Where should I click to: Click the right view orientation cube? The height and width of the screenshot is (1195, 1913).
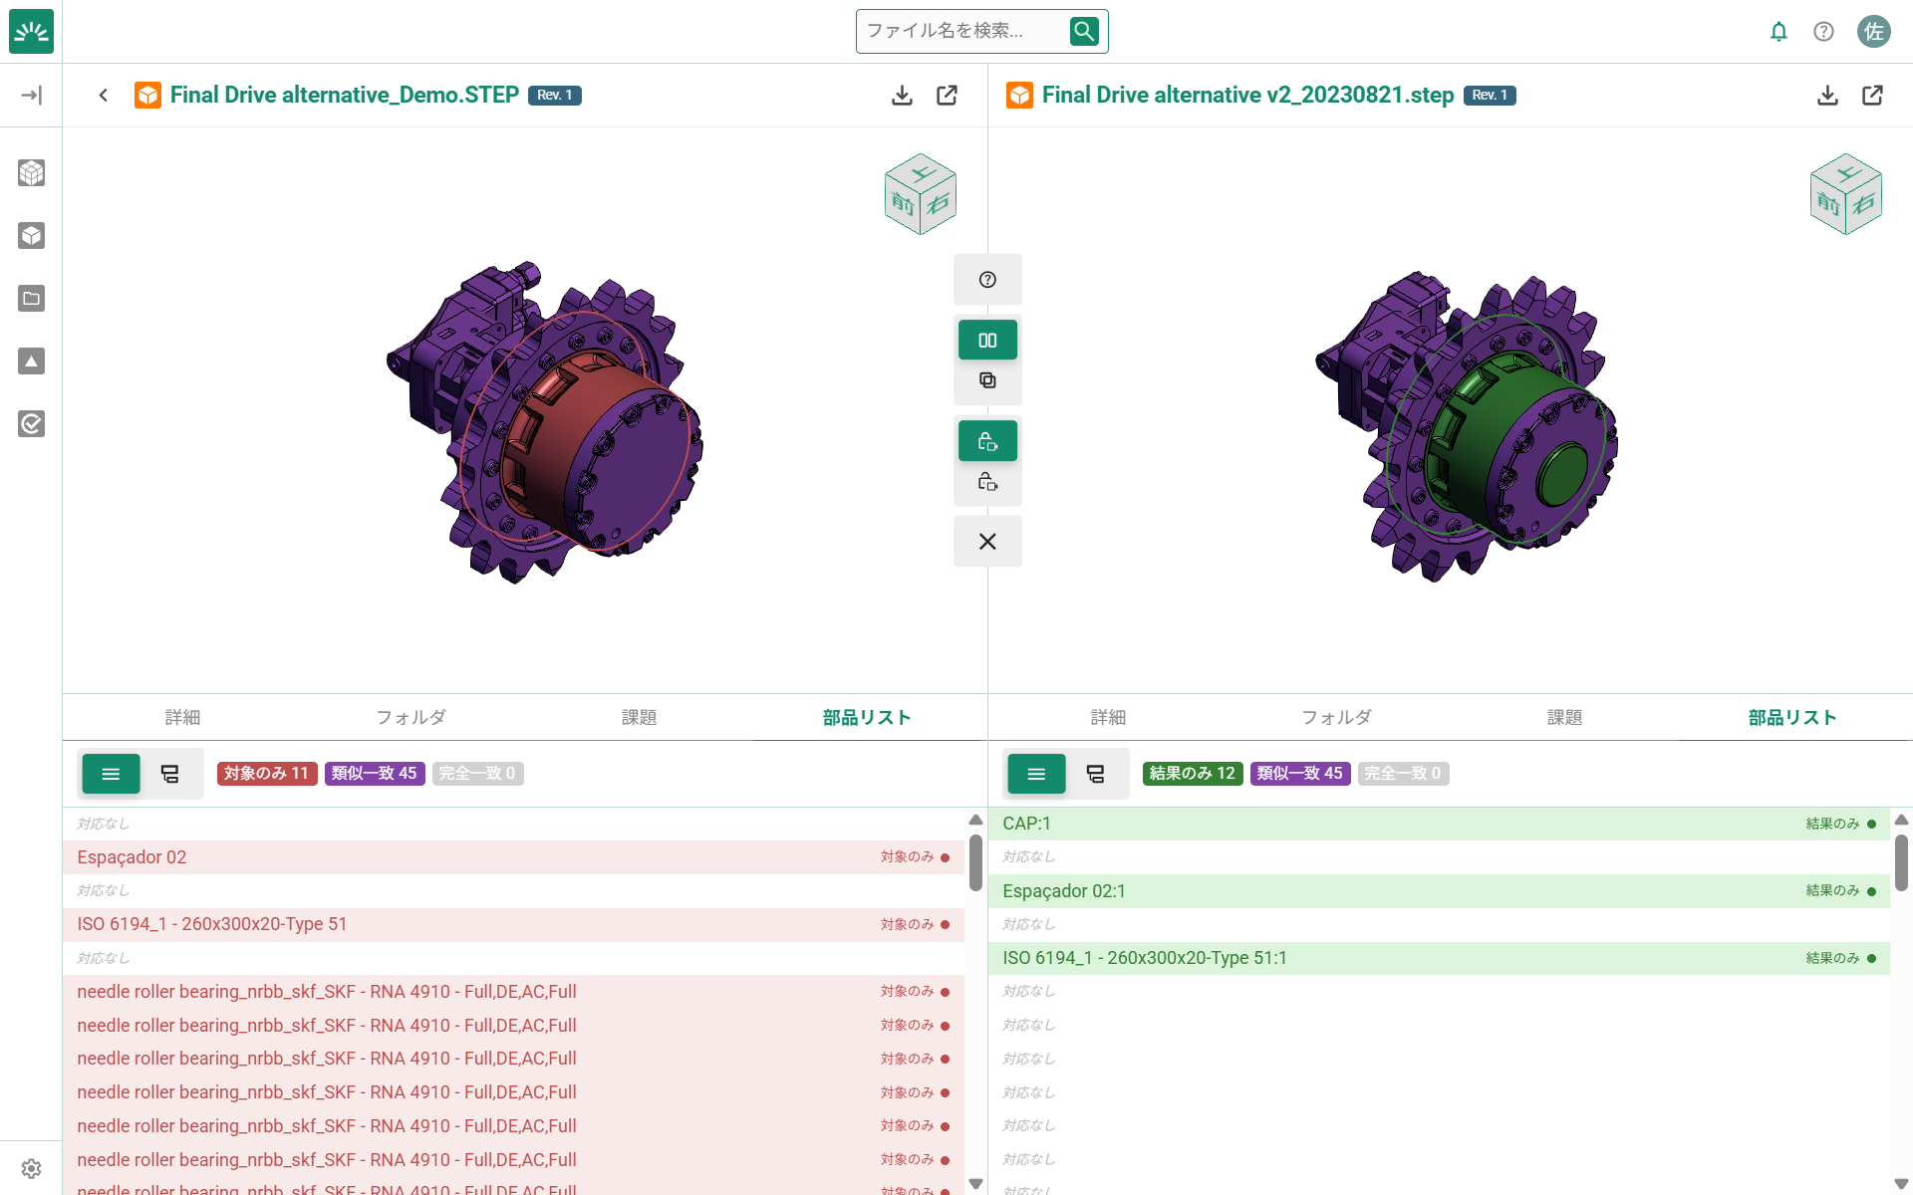(x=1845, y=194)
